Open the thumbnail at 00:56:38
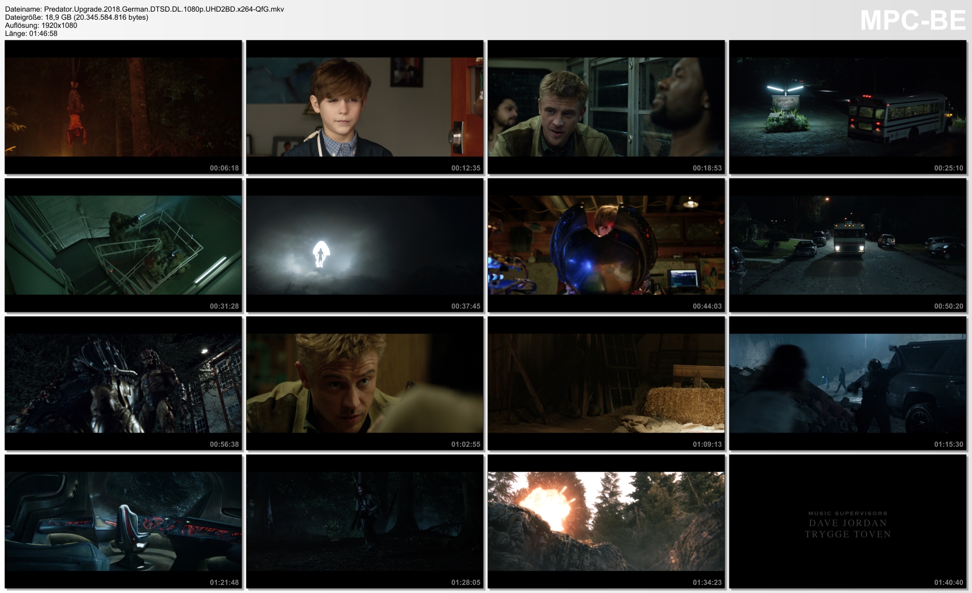972x593 pixels. [124, 383]
